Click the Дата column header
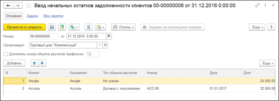Image resolution: width=279 pixels, height=101 pixels. (x=225, y=73)
